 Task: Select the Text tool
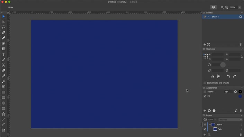3,54
